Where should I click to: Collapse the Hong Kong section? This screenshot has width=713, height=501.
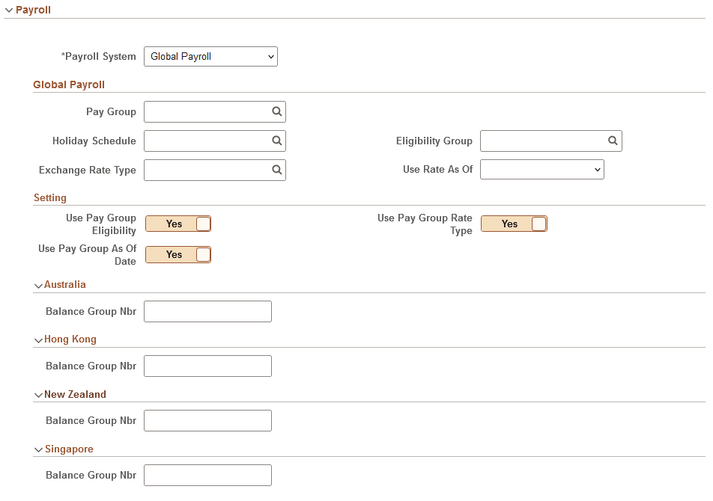coord(37,339)
